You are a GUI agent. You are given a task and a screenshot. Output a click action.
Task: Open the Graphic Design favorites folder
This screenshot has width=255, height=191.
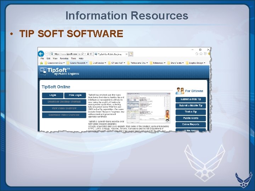[195, 63]
